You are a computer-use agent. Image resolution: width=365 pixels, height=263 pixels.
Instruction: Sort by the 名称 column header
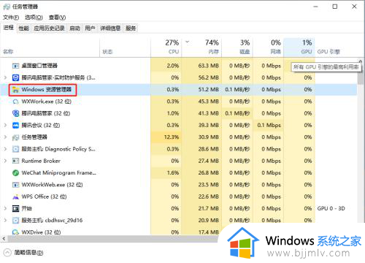coord(50,47)
